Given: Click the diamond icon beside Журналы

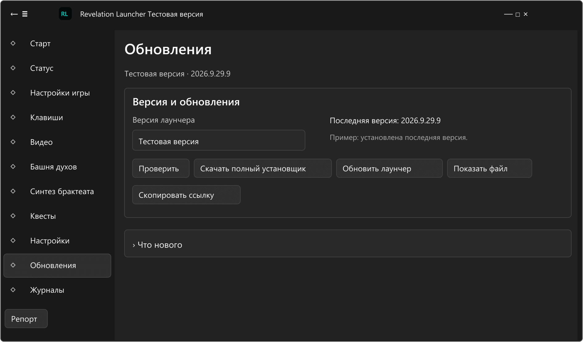Looking at the screenshot, I should 13,290.
